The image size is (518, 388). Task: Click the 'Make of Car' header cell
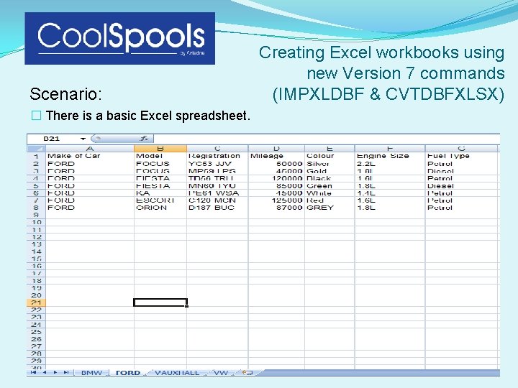point(90,156)
